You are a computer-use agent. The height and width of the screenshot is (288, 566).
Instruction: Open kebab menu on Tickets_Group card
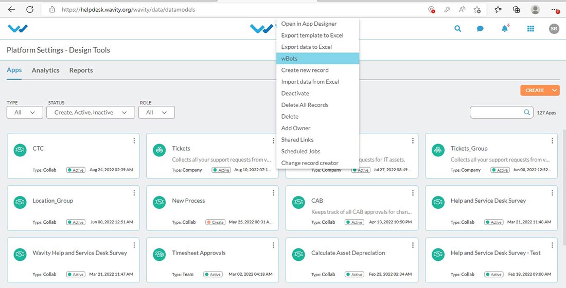[552, 141]
